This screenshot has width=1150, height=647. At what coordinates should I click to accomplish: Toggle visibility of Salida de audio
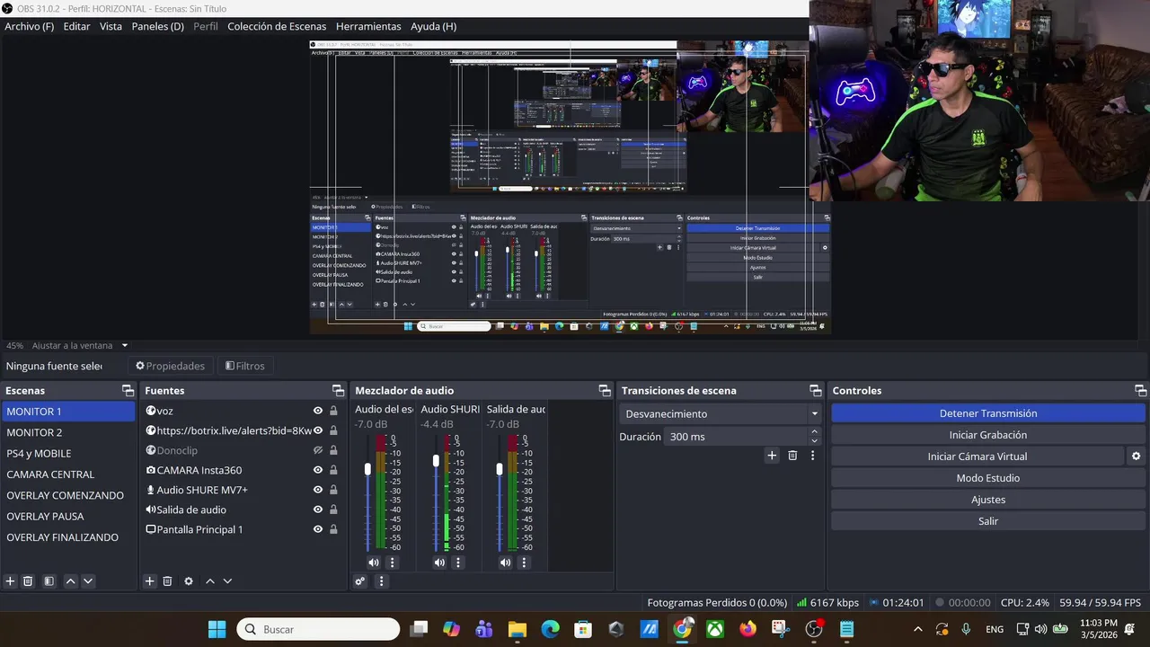(x=318, y=510)
